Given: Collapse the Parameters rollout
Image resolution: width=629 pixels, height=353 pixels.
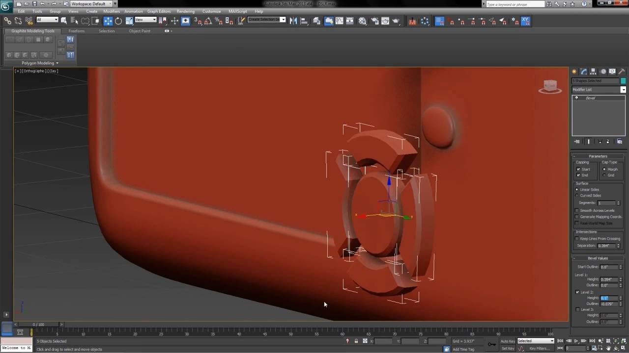Looking at the screenshot, I should click(x=598, y=156).
